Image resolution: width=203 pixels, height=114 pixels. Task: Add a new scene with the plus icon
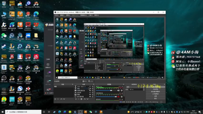coord(55,99)
